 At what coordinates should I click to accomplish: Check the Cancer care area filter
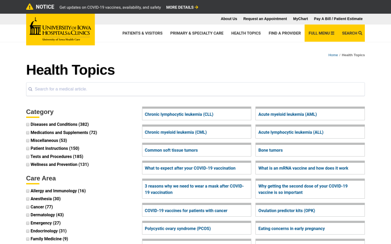click(x=27, y=207)
